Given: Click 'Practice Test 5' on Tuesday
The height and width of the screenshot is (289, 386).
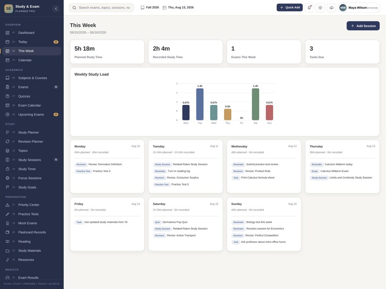Looking at the screenshot, I should [x=180, y=184].
